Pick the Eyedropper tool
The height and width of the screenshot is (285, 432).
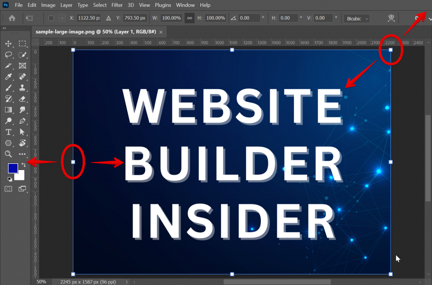click(9, 77)
